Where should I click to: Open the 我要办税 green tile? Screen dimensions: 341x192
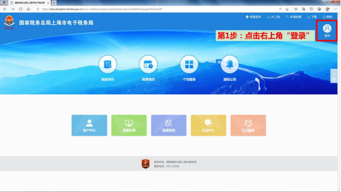(129, 125)
